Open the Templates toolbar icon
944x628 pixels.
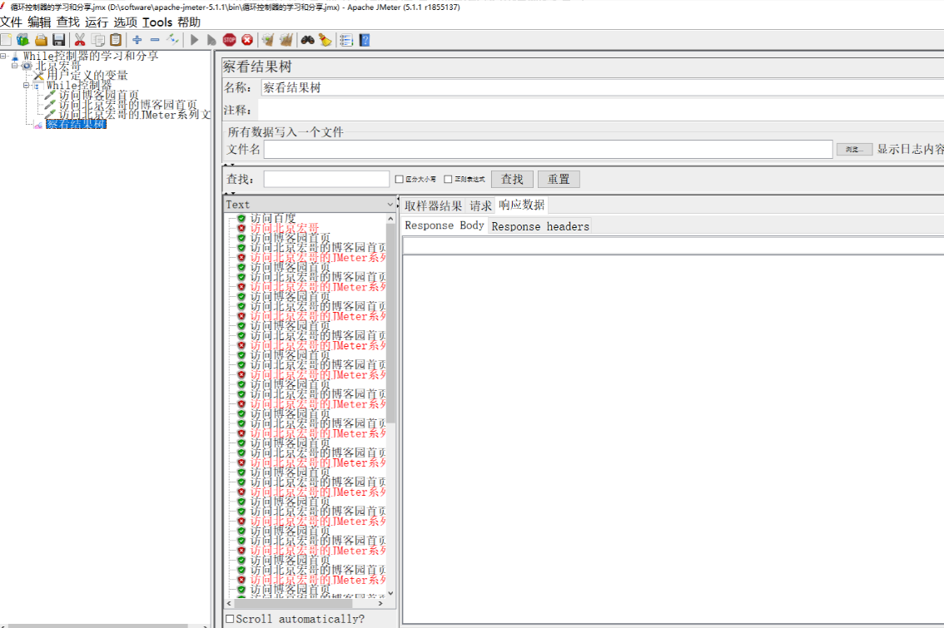click(22, 40)
